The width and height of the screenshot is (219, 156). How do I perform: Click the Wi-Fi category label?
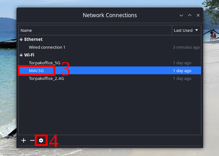tap(29, 55)
